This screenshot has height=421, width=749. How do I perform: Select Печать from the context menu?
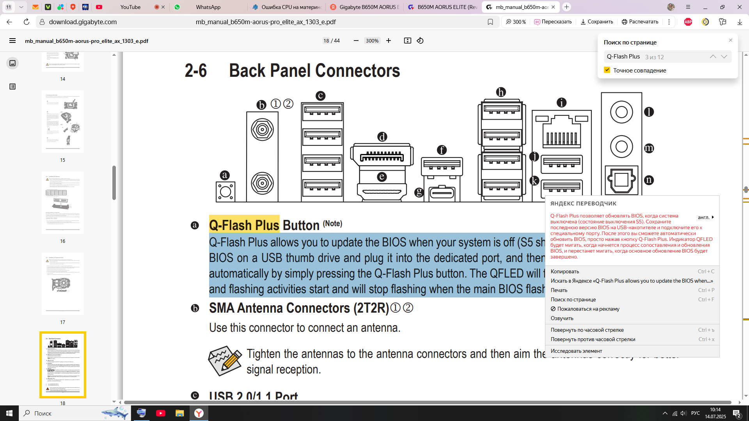[x=632, y=290]
